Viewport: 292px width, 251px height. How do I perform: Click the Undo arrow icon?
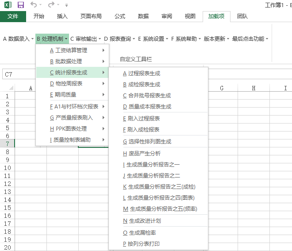(x=34, y=5)
